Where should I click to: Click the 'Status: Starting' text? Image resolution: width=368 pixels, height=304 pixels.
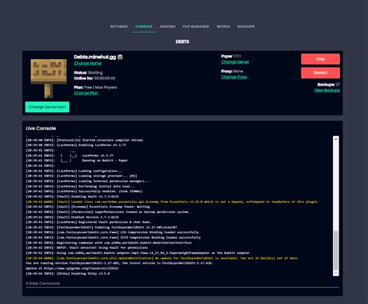click(89, 72)
